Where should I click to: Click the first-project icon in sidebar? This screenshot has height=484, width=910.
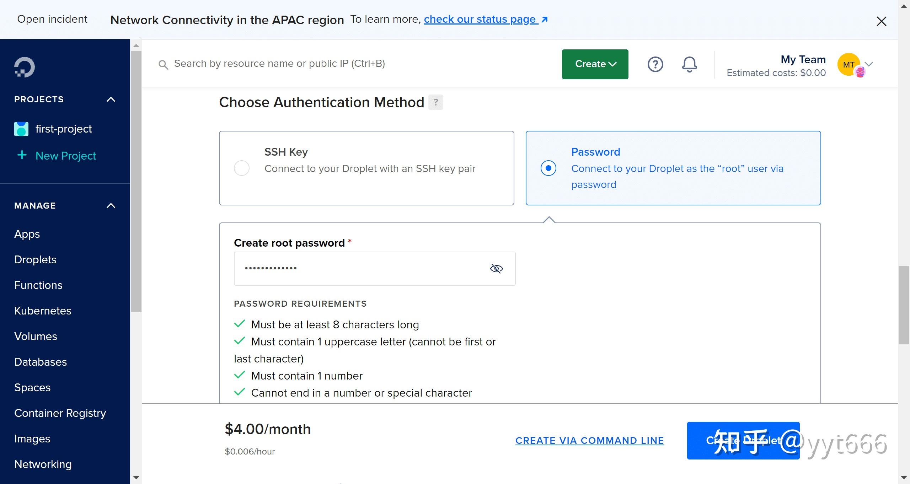click(21, 129)
